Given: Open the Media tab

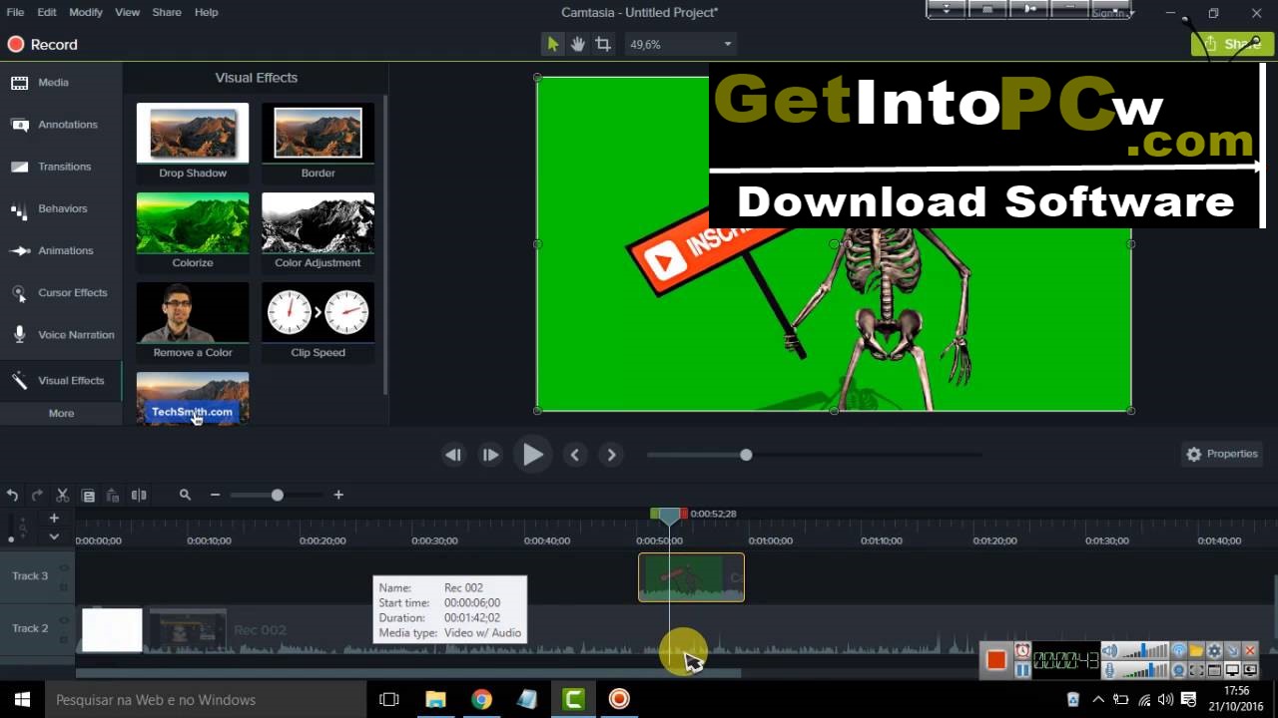Looking at the screenshot, I should click(61, 83).
